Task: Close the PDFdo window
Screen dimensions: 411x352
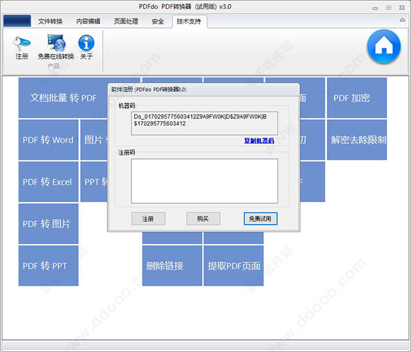Action: (x=402, y=8)
